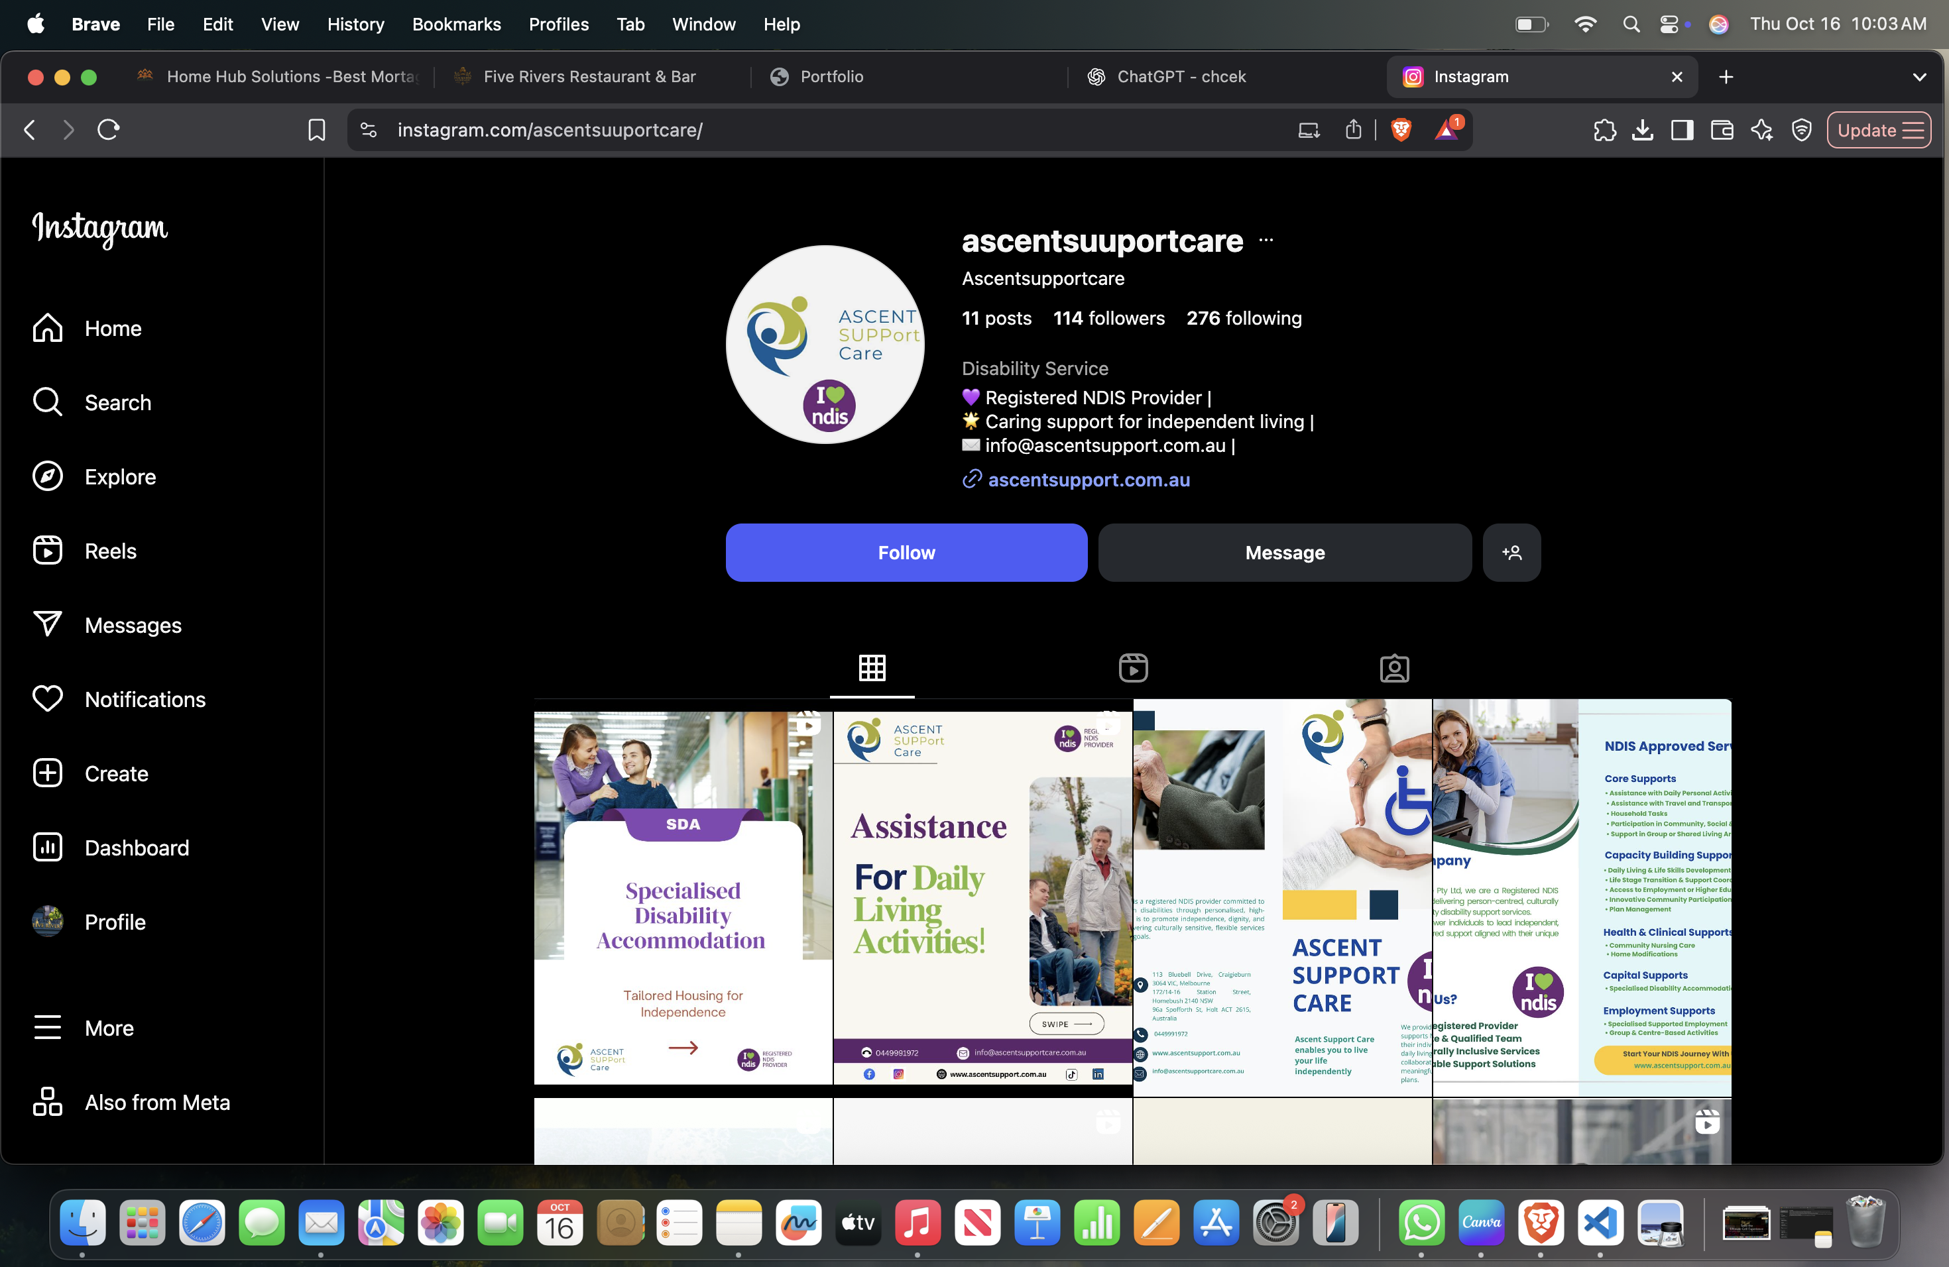Viewport: 1949px width, 1267px height.
Task: Expand the More menu in sidebar
Action: click(48, 1027)
